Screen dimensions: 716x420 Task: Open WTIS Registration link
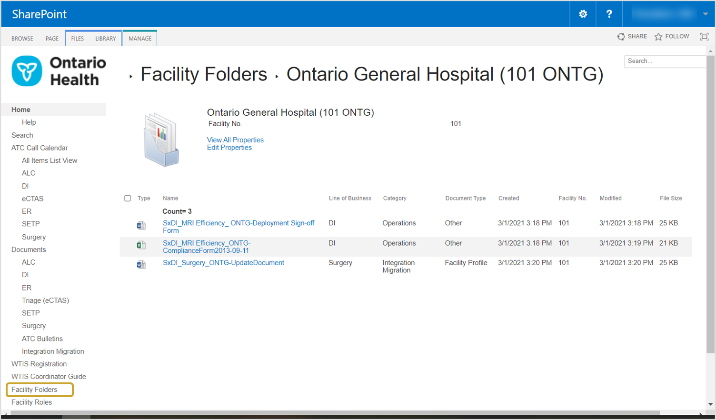(x=39, y=364)
